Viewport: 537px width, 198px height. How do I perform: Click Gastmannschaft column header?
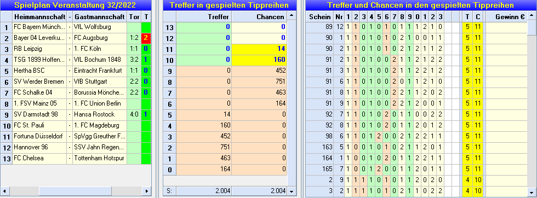(x=100, y=17)
